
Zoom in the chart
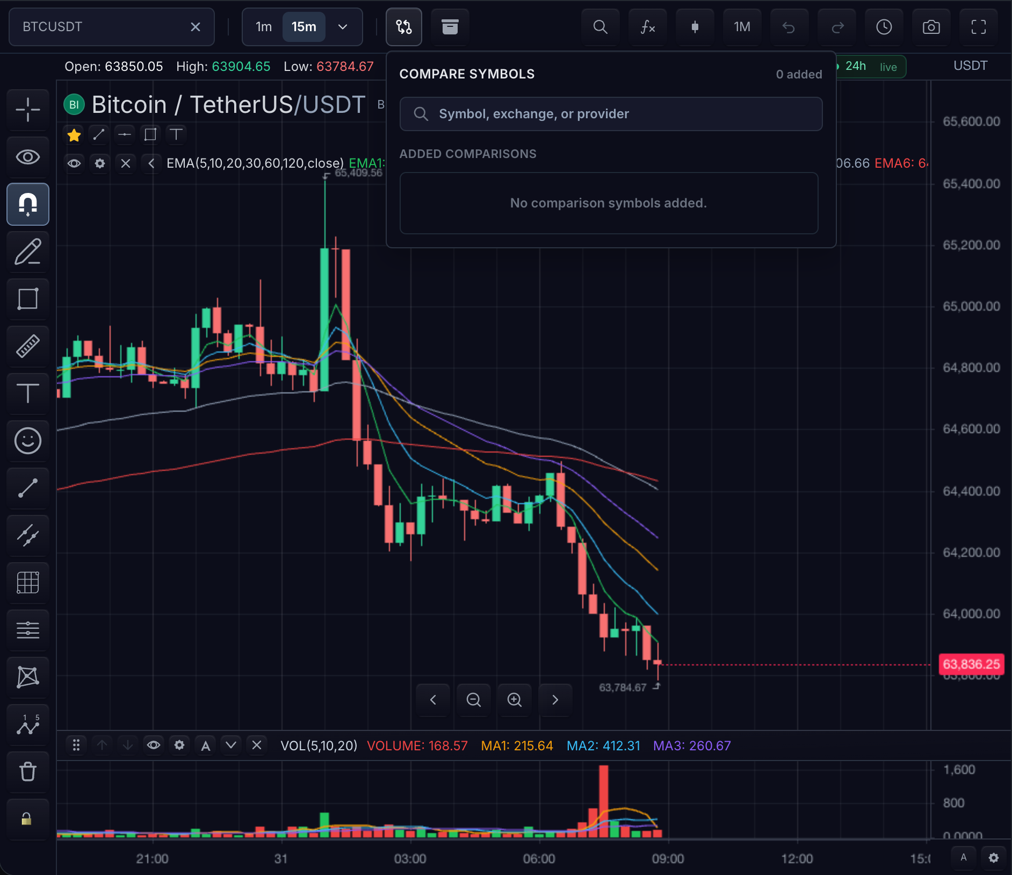click(515, 700)
